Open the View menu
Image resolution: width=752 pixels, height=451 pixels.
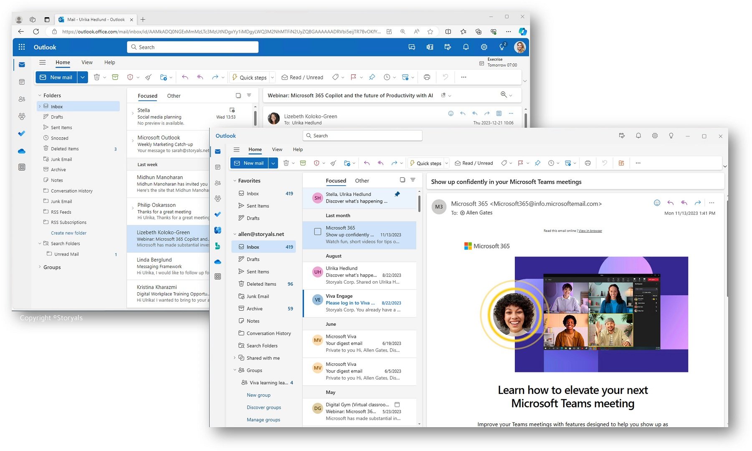(277, 149)
